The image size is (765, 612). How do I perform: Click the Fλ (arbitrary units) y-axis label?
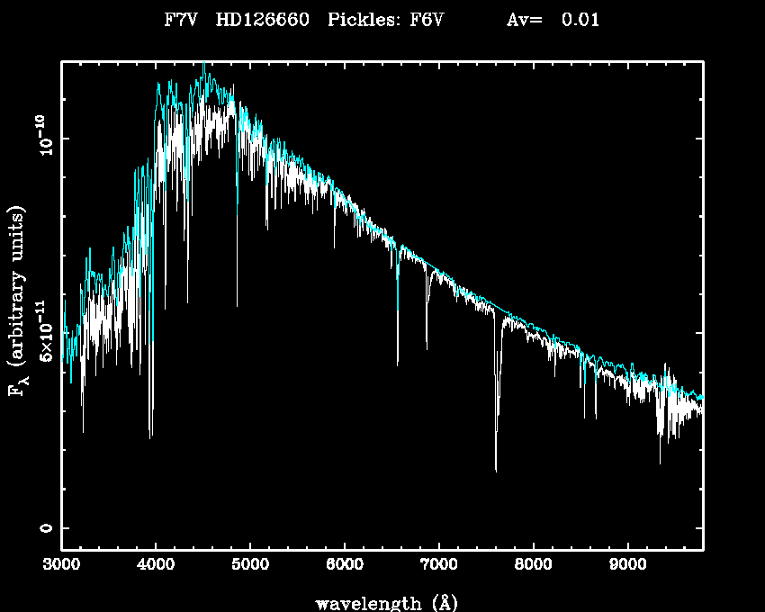pyautogui.click(x=18, y=301)
